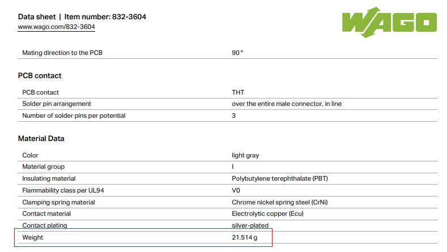Viewport: 447px width, 252px height.
Task: Click the 'Weight' row label
Action: point(32,237)
